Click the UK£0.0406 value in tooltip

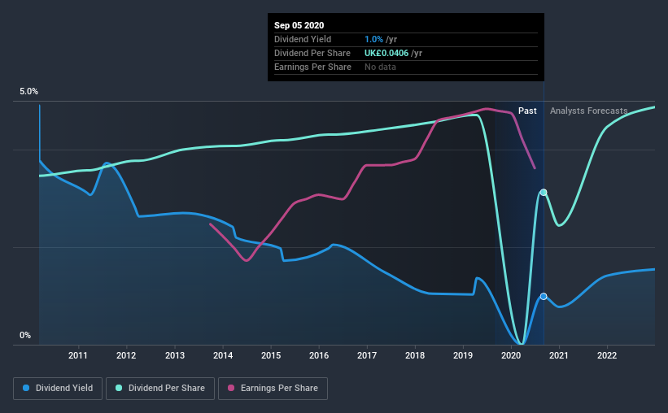pyautogui.click(x=386, y=53)
